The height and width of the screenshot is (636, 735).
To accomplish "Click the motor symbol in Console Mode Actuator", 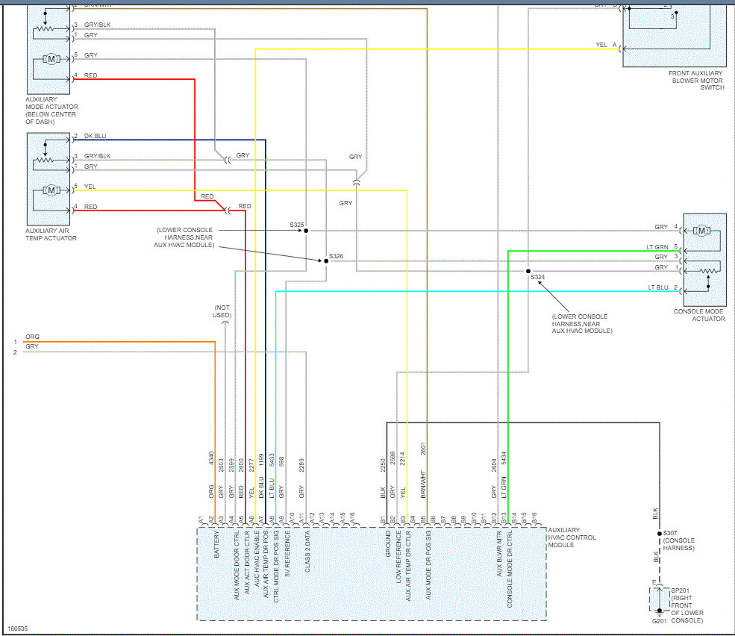I will [x=701, y=231].
